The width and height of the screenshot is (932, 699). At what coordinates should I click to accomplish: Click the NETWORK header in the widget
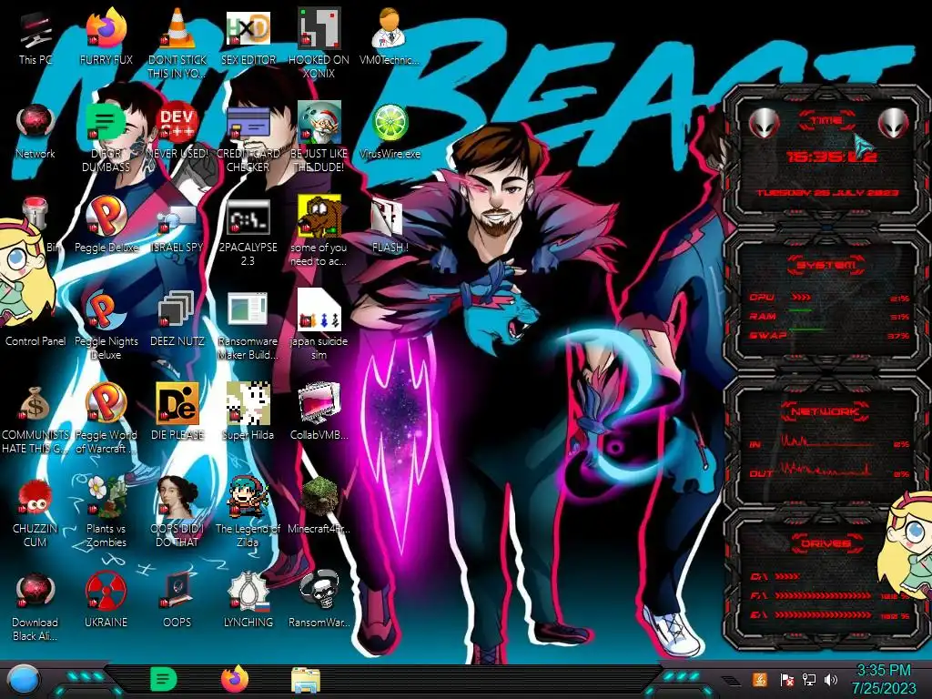825,410
